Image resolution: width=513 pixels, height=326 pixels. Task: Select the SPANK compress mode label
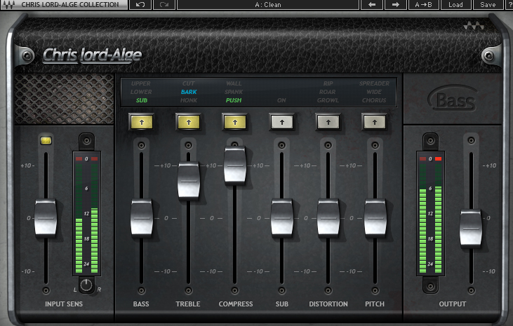tap(234, 92)
